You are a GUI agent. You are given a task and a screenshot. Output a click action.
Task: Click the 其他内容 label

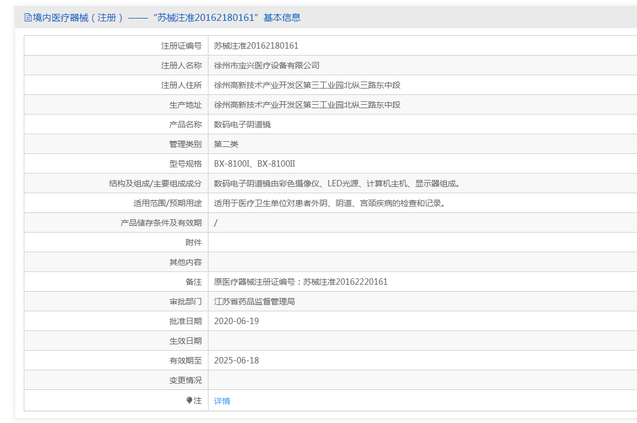(x=185, y=262)
